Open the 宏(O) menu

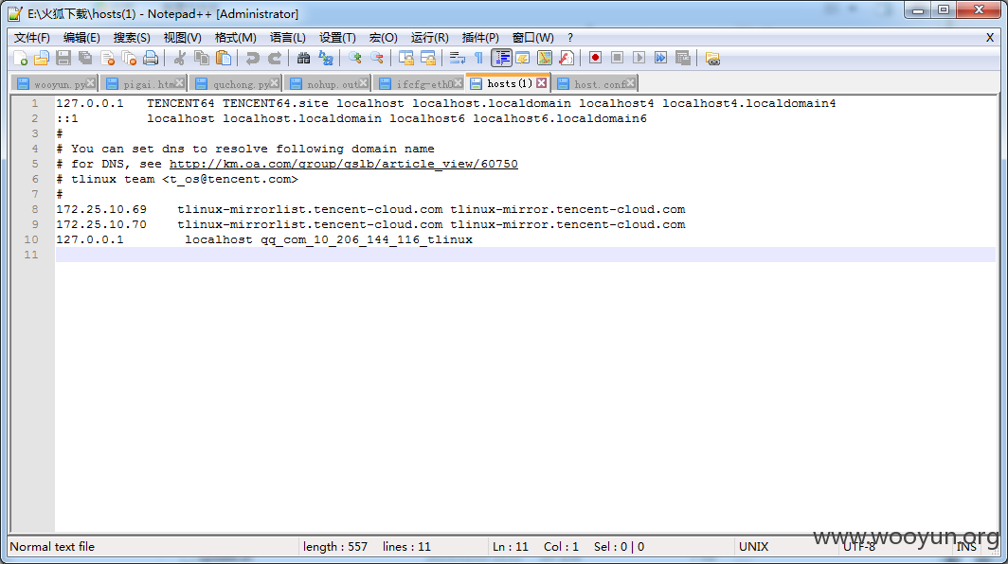383,38
